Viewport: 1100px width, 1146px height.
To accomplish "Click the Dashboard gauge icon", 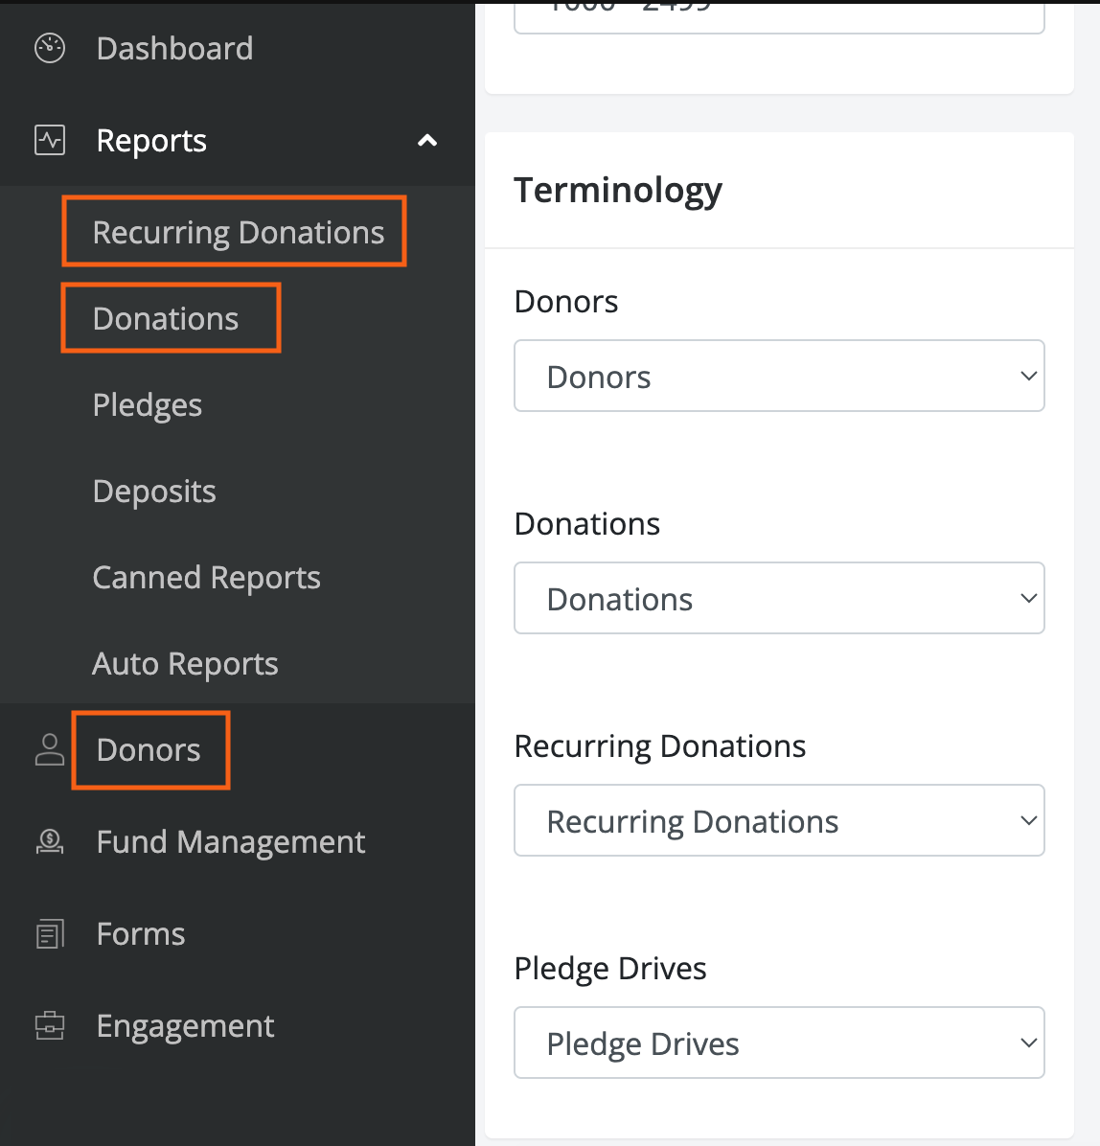I will coord(50,48).
